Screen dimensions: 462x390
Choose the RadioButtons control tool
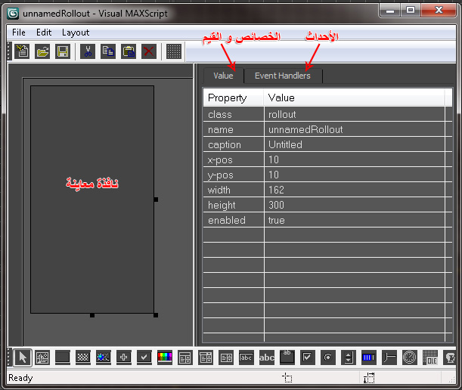point(328,357)
